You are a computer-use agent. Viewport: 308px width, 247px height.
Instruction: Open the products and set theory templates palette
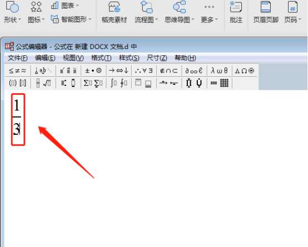coord(194,83)
